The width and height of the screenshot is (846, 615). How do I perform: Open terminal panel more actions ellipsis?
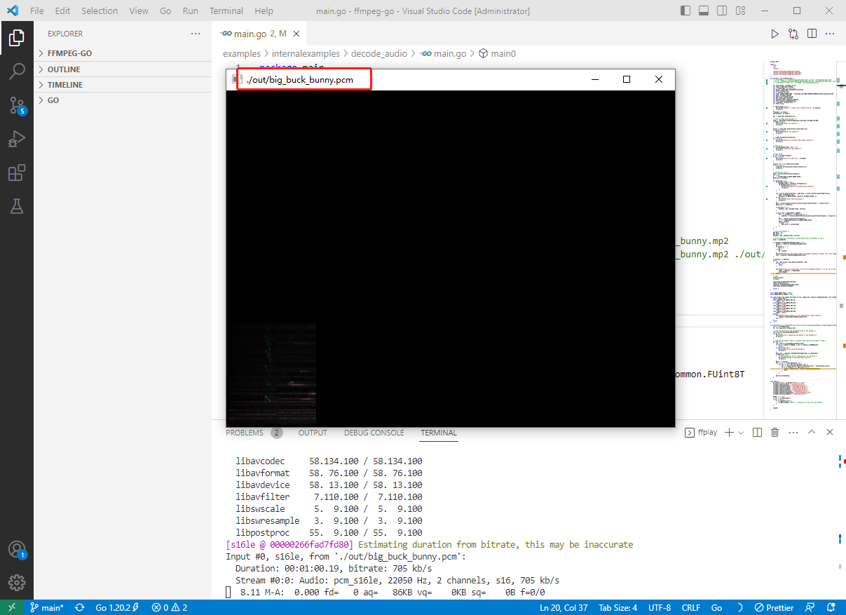click(793, 433)
